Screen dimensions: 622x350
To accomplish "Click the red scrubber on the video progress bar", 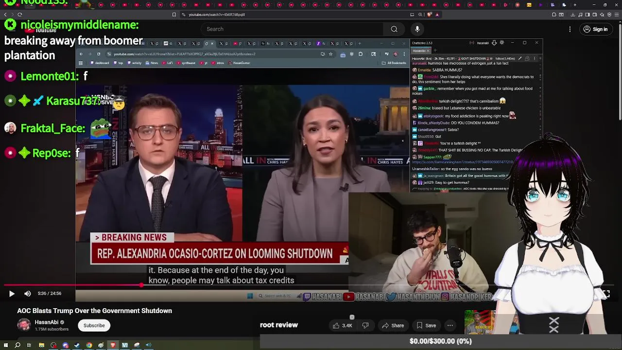I will coord(141,285).
